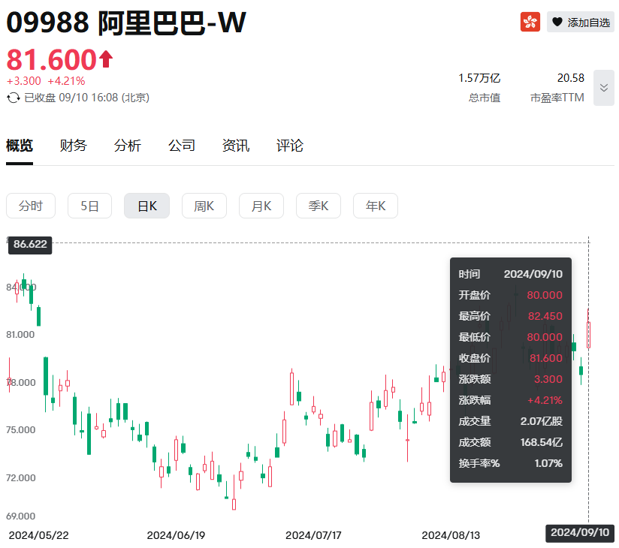The height and width of the screenshot is (548, 619).
Task: Select the 日K chart period
Action: tap(146, 206)
